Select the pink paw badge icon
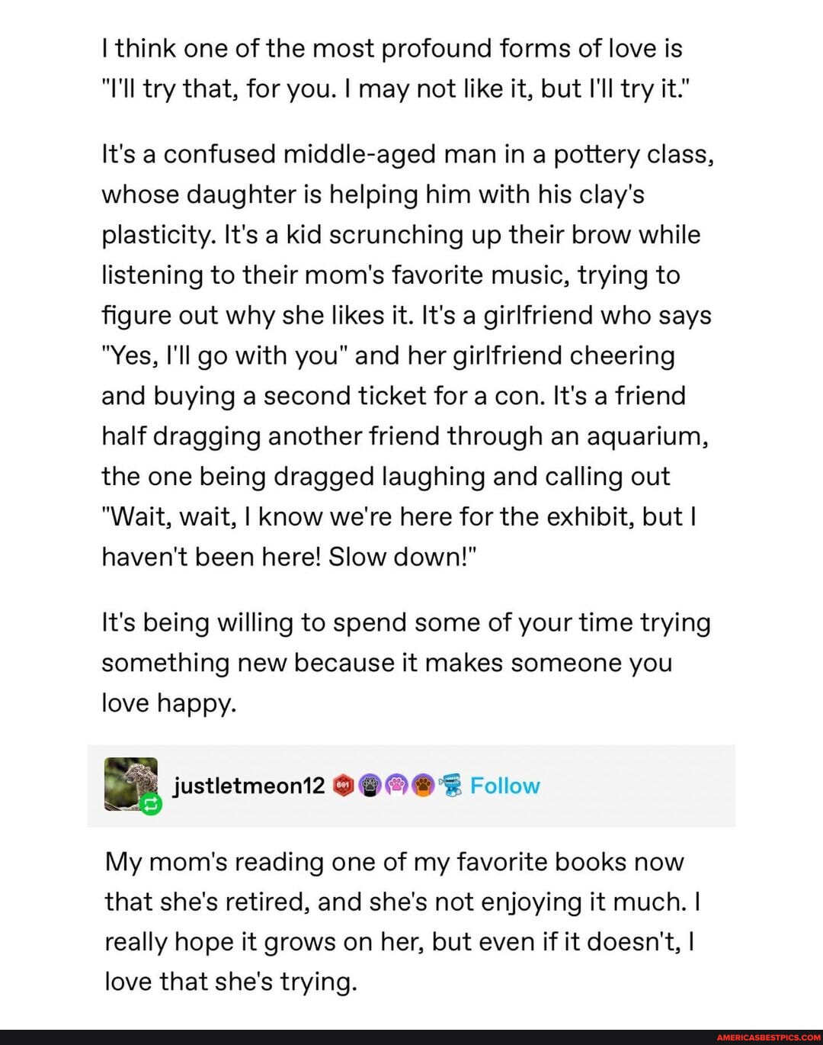 [x=397, y=786]
